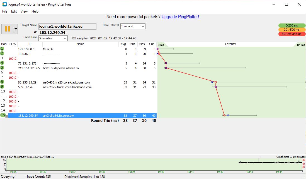Open the Edit menu
306x179 pixels.
14,11
